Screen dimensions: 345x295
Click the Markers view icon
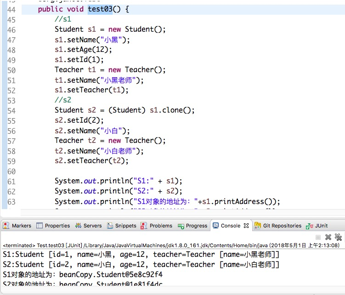[x=6, y=226]
